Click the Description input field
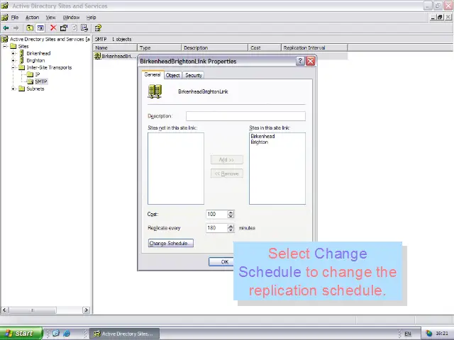The height and width of the screenshot is (340, 454). [245, 116]
